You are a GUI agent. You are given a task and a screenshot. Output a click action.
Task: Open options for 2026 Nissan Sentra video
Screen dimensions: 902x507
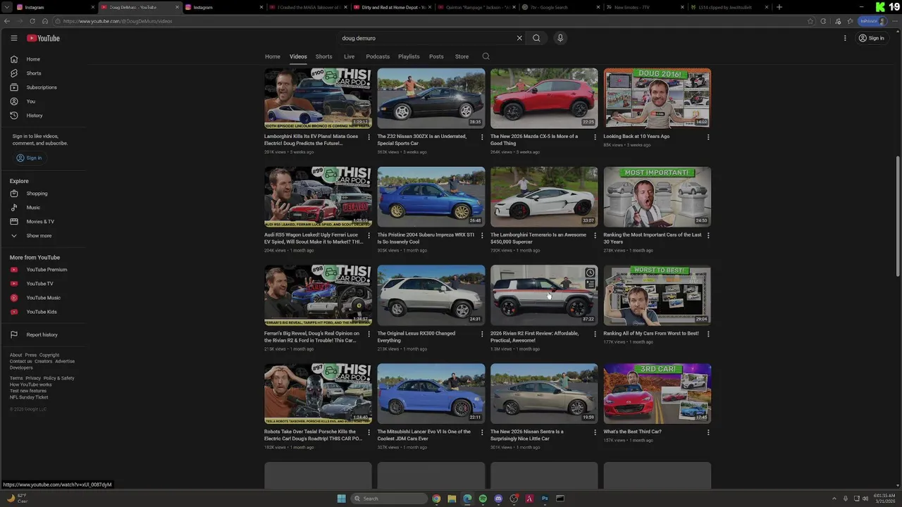(x=595, y=432)
